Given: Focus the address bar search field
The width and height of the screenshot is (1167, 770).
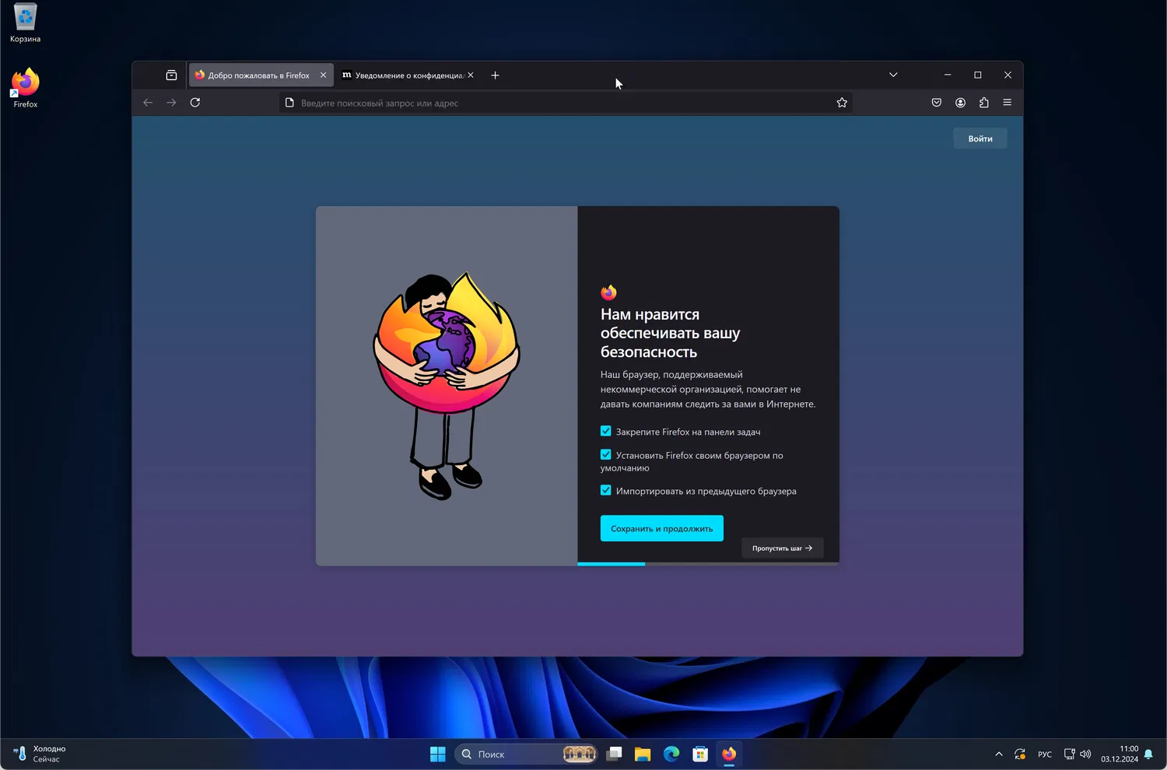Looking at the screenshot, I should click(x=566, y=103).
